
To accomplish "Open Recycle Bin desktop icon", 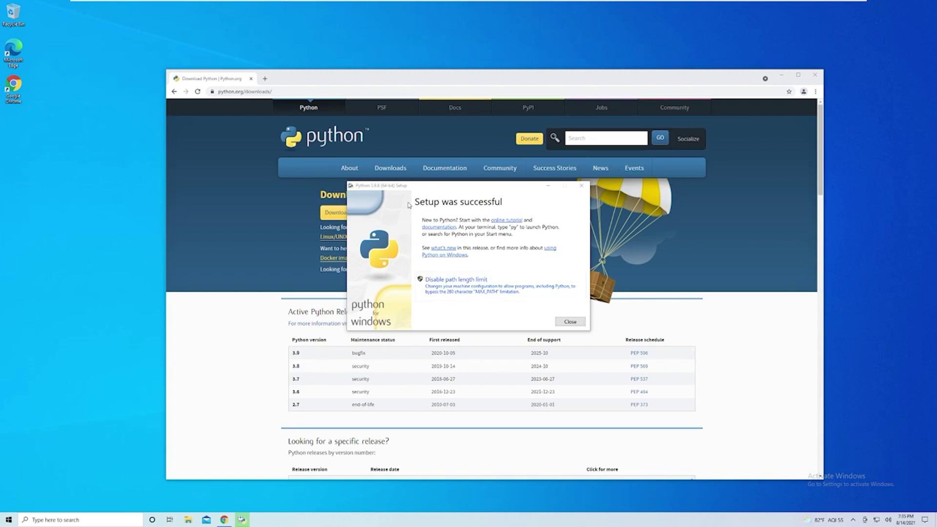I will [13, 15].
